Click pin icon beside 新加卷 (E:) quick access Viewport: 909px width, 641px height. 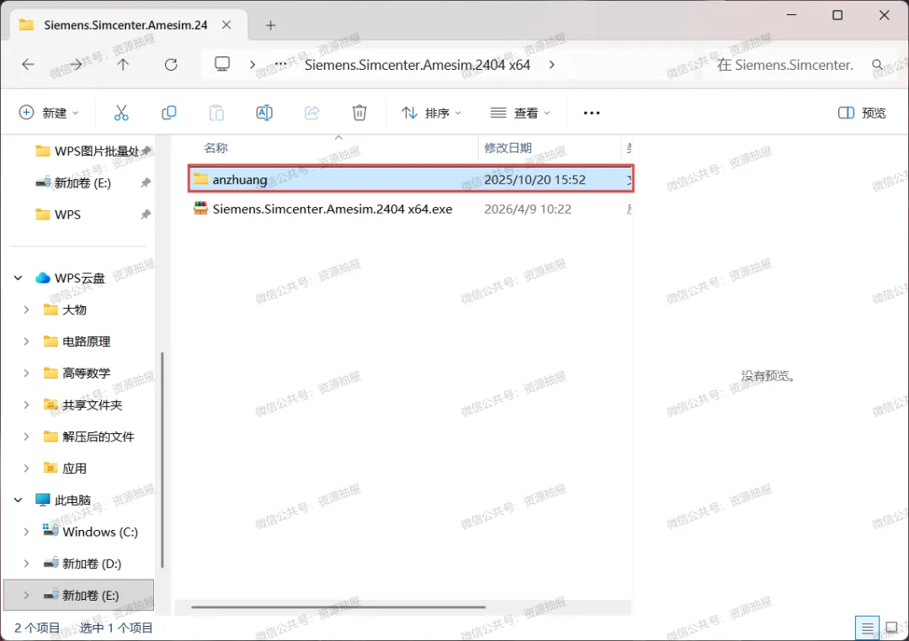[146, 183]
